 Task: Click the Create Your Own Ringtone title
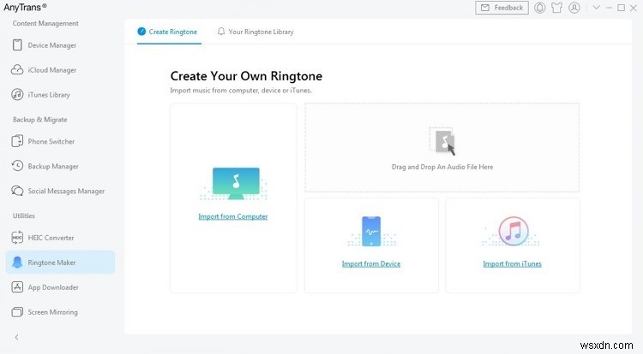(x=246, y=76)
